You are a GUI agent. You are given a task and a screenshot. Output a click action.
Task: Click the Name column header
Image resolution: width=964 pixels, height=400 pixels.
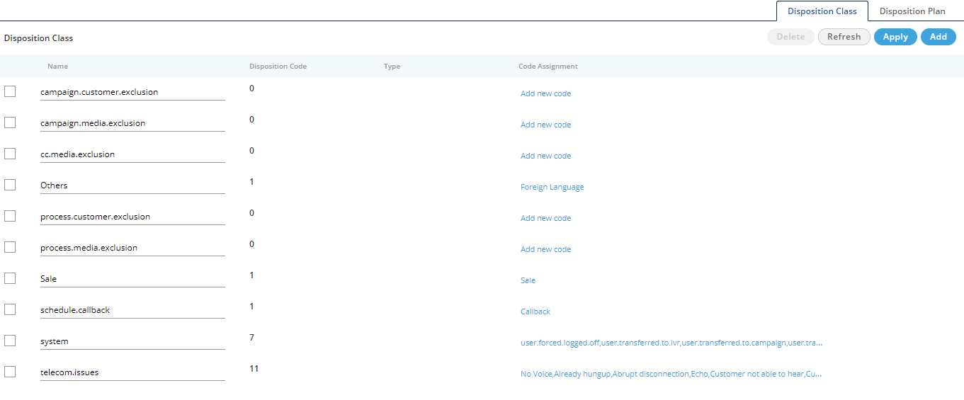tap(57, 67)
